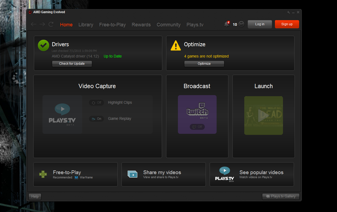This screenshot has width=337, height=212.
Task: Minimize the AMD Gaming Evolved window
Action: click(x=293, y=12)
